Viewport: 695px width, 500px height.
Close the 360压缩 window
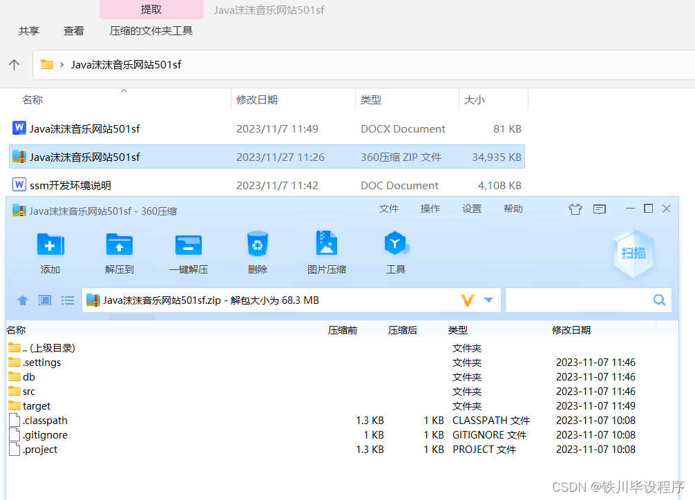pos(666,209)
